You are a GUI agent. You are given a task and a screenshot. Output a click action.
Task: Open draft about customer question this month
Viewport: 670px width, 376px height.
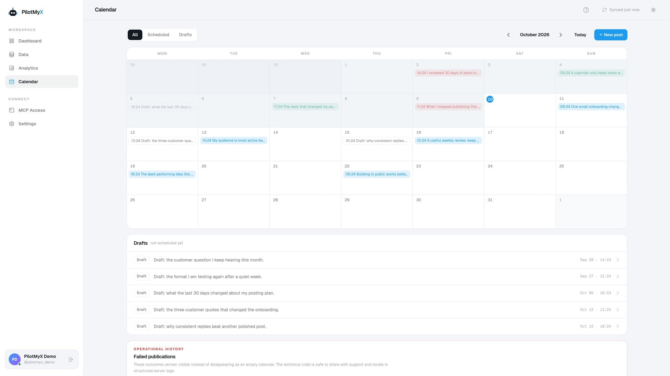click(x=377, y=260)
